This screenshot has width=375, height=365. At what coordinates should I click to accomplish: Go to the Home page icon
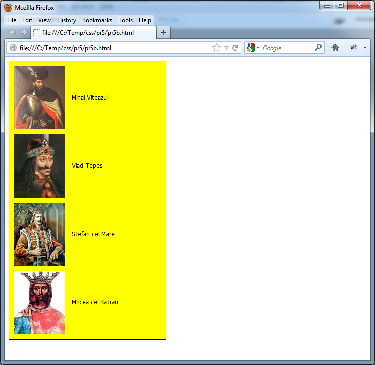pos(335,48)
